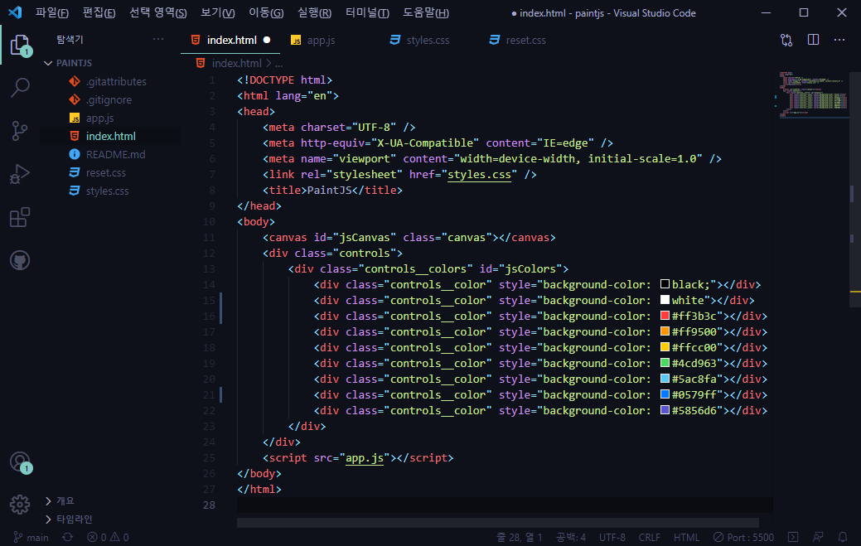The width and height of the screenshot is (861, 546).
Task: Open the white color swatch picker
Action: point(665,300)
